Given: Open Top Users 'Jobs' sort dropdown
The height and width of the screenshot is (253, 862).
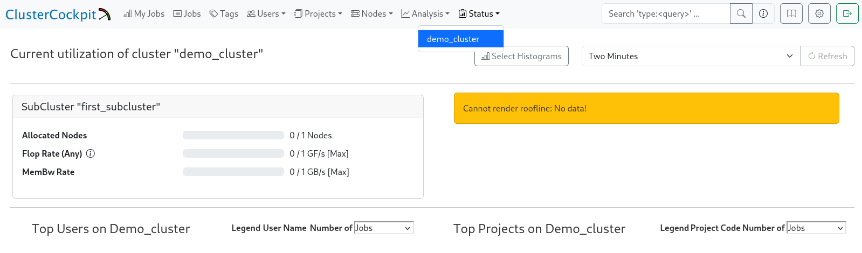Looking at the screenshot, I should point(384,228).
